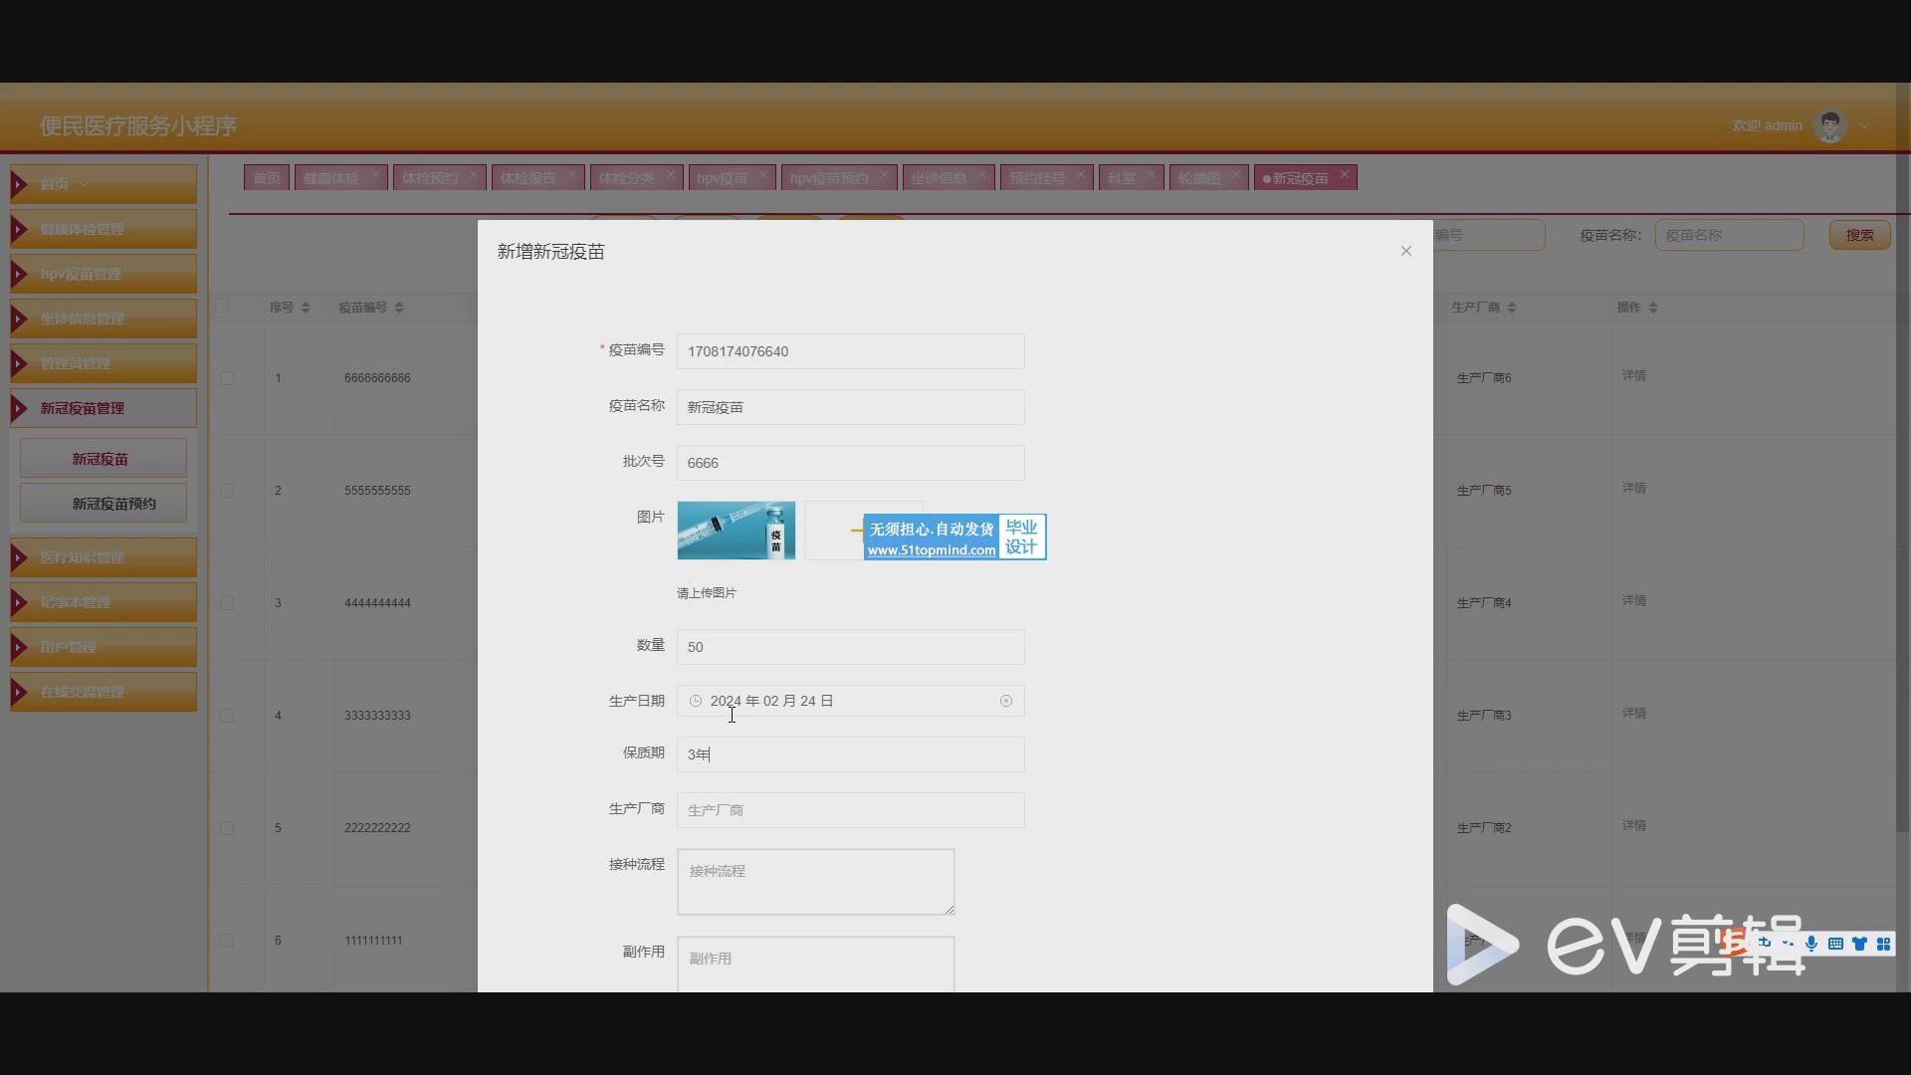
Task: Toggle the select-all checkbox in table header
Action: click(x=223, y=307)
